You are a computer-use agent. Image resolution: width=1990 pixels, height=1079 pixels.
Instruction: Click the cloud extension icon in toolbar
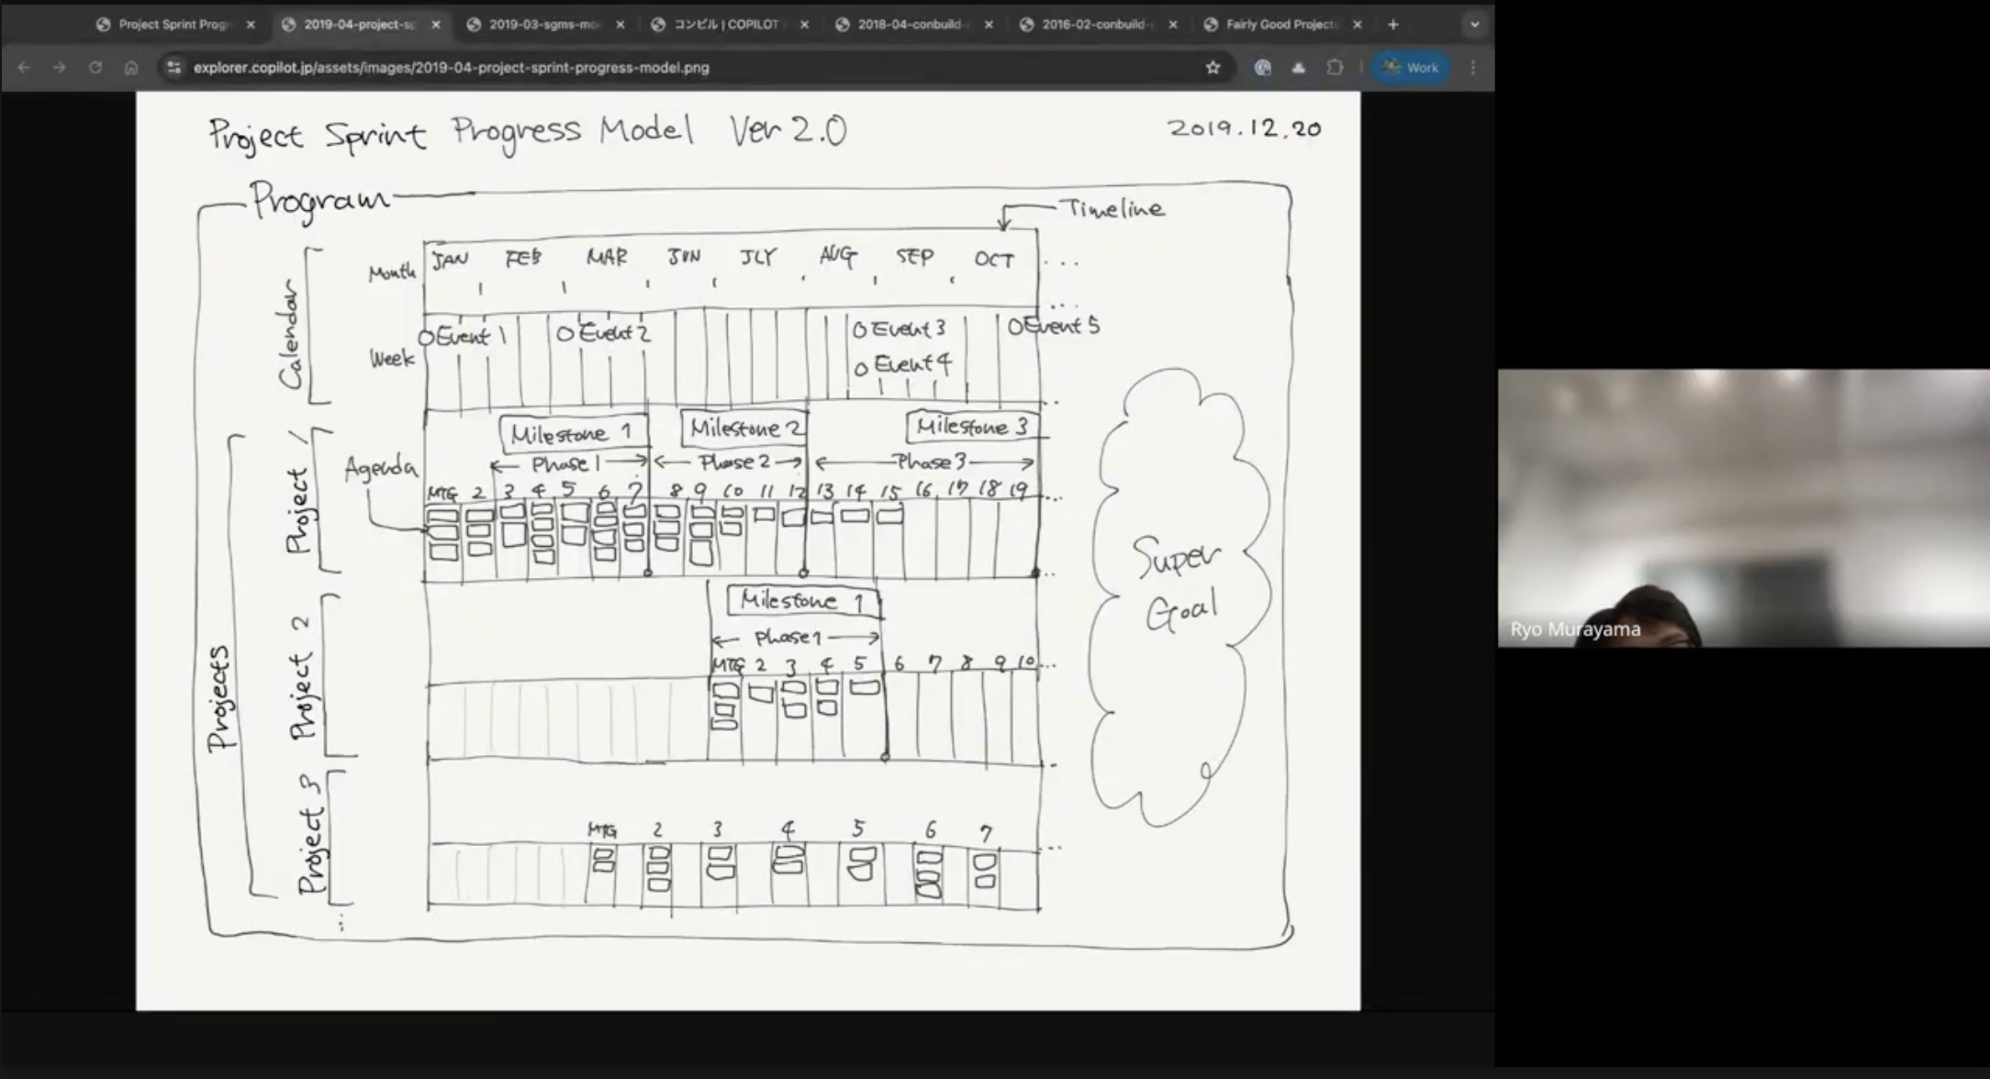tap(1298, 67)
